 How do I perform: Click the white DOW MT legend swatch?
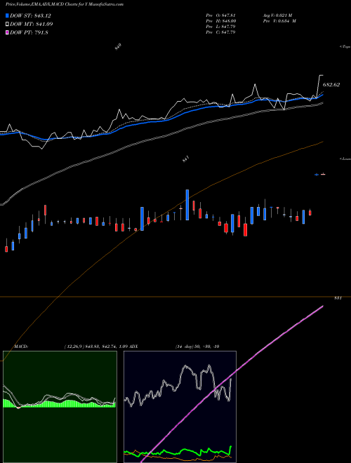point(8,24)
